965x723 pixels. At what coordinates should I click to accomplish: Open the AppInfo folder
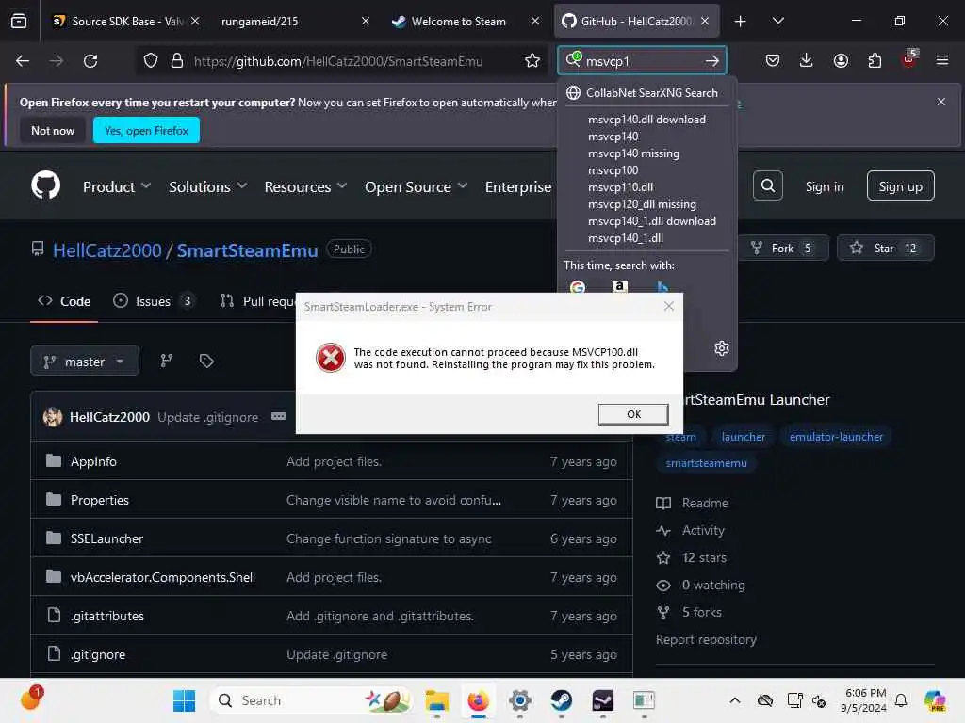coord(93,461)
